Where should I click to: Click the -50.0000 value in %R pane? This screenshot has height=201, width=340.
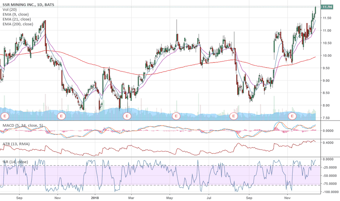(329, 175)
